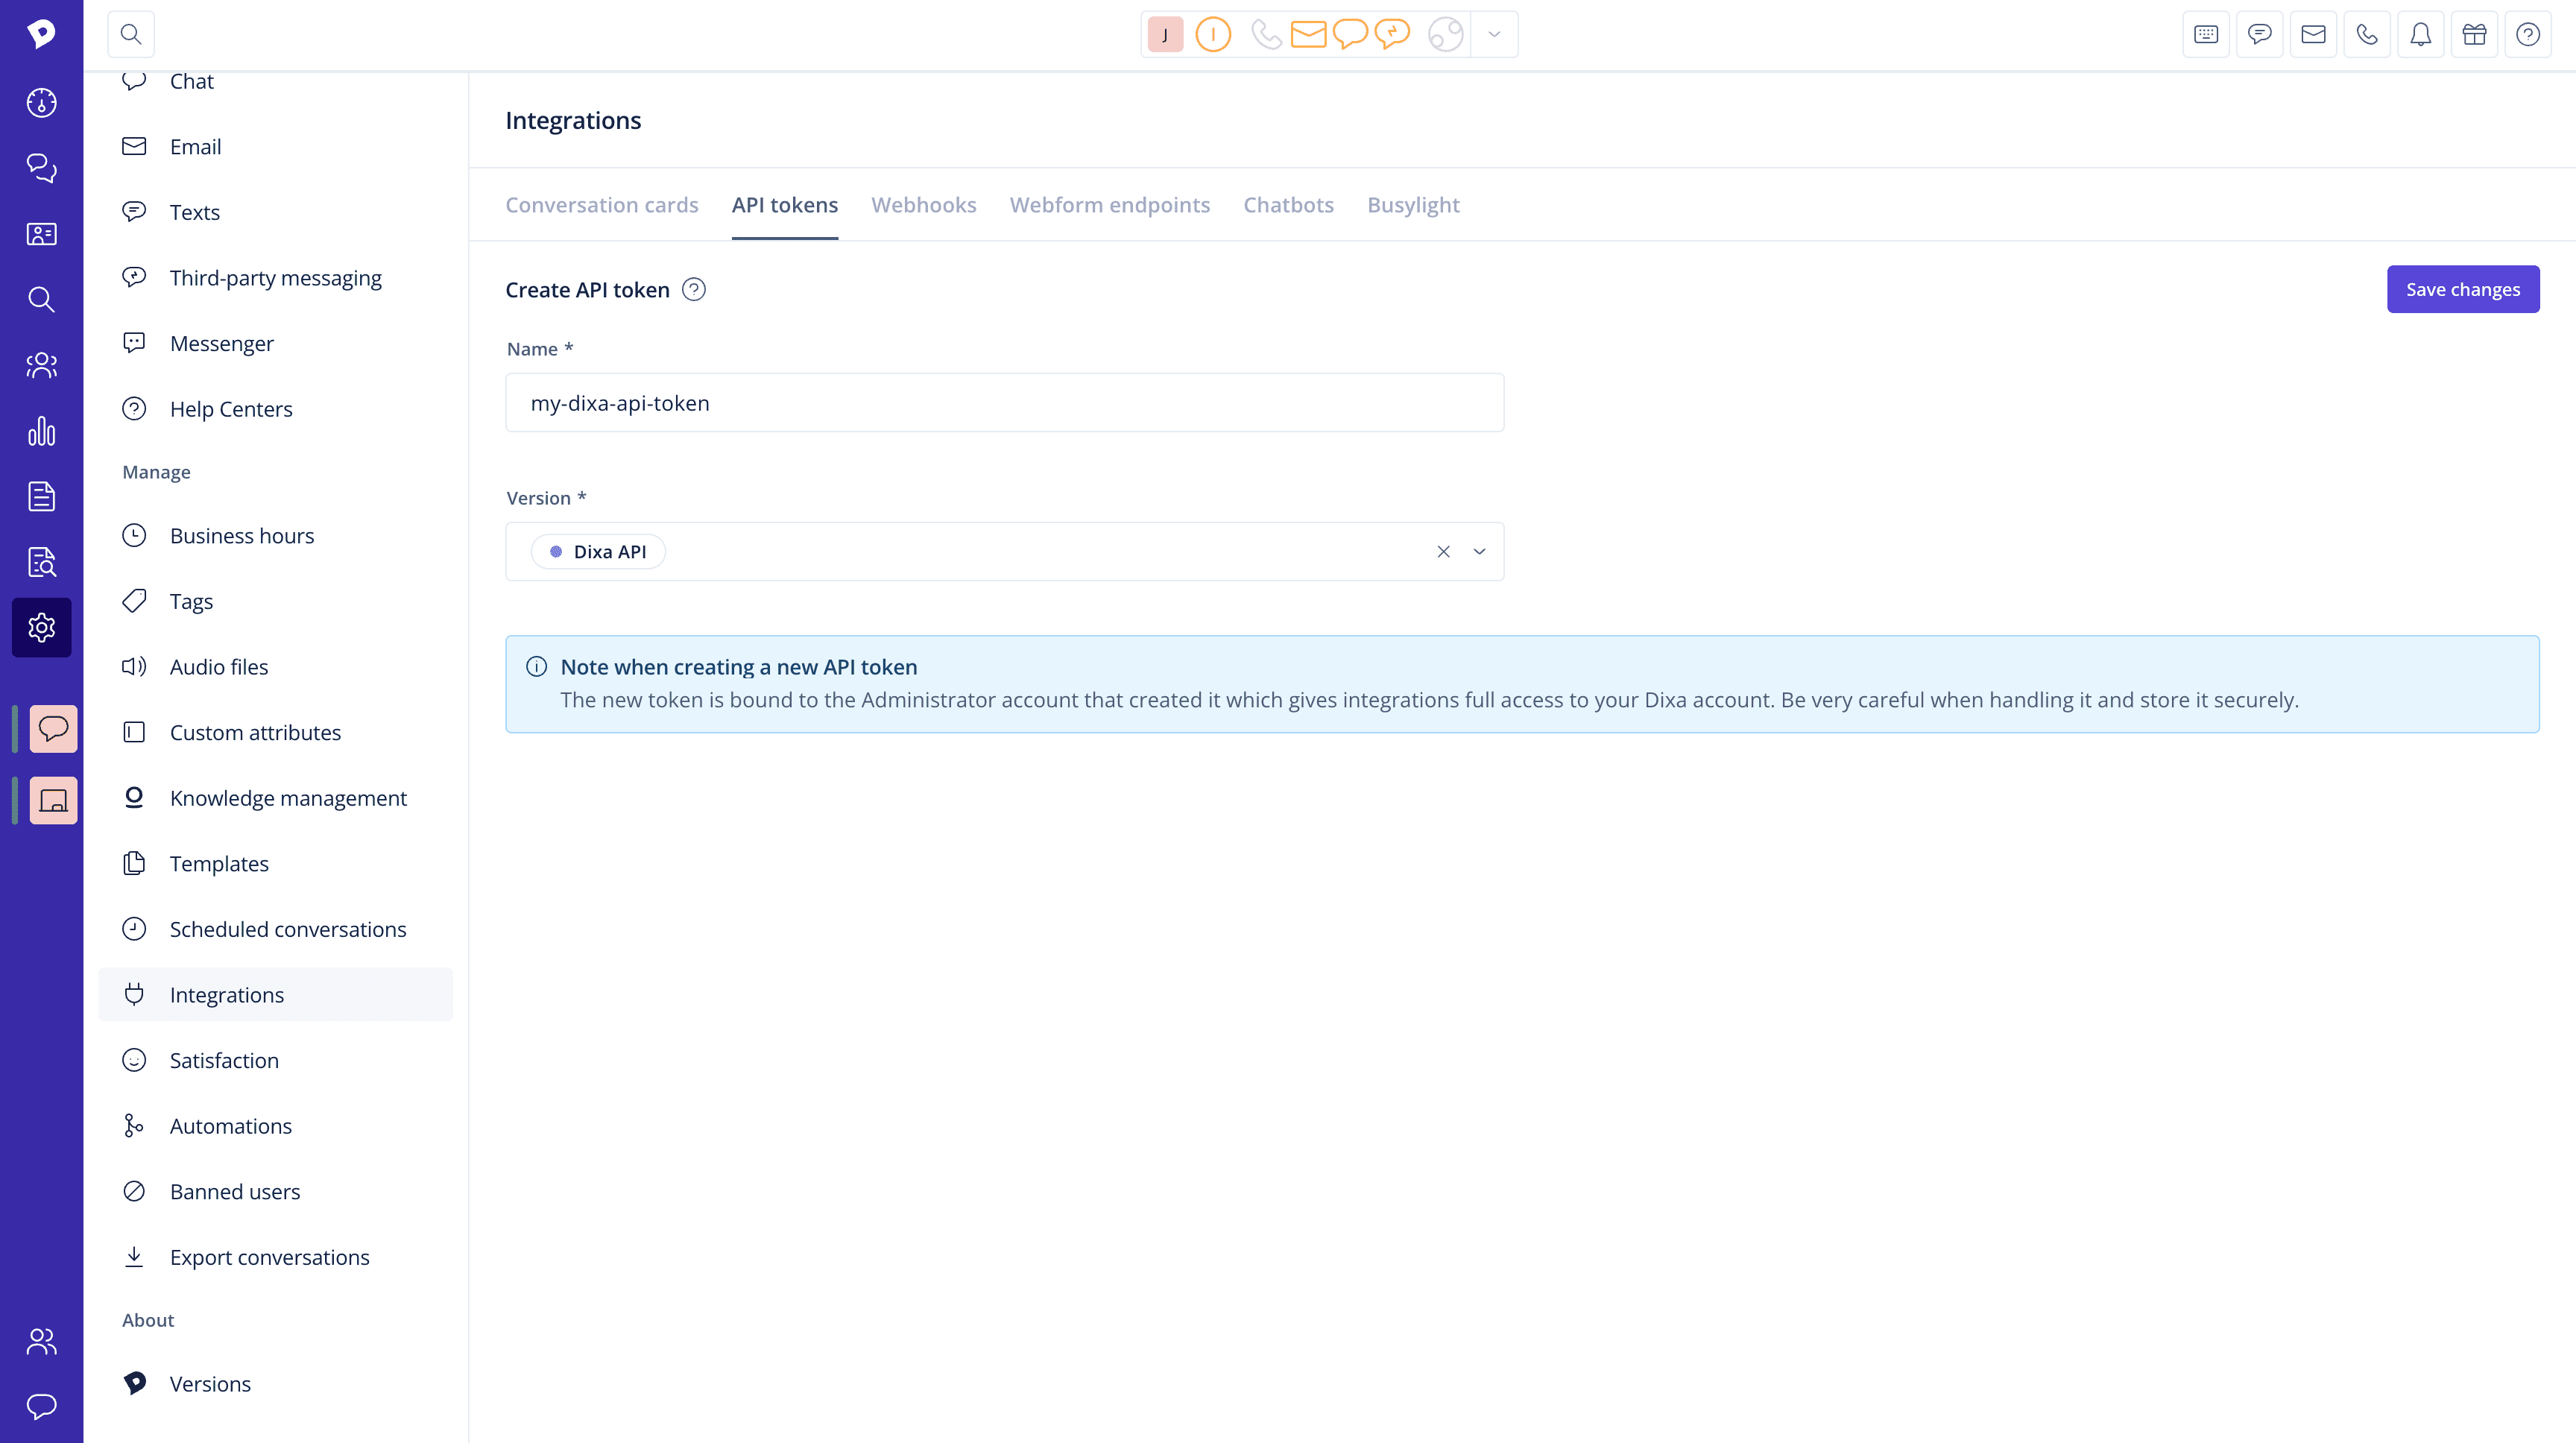Screen dimensions: 2576x1443
Task: Click the contact card icon in left rail
Action: pyautogui.click(x=41, y=234)
